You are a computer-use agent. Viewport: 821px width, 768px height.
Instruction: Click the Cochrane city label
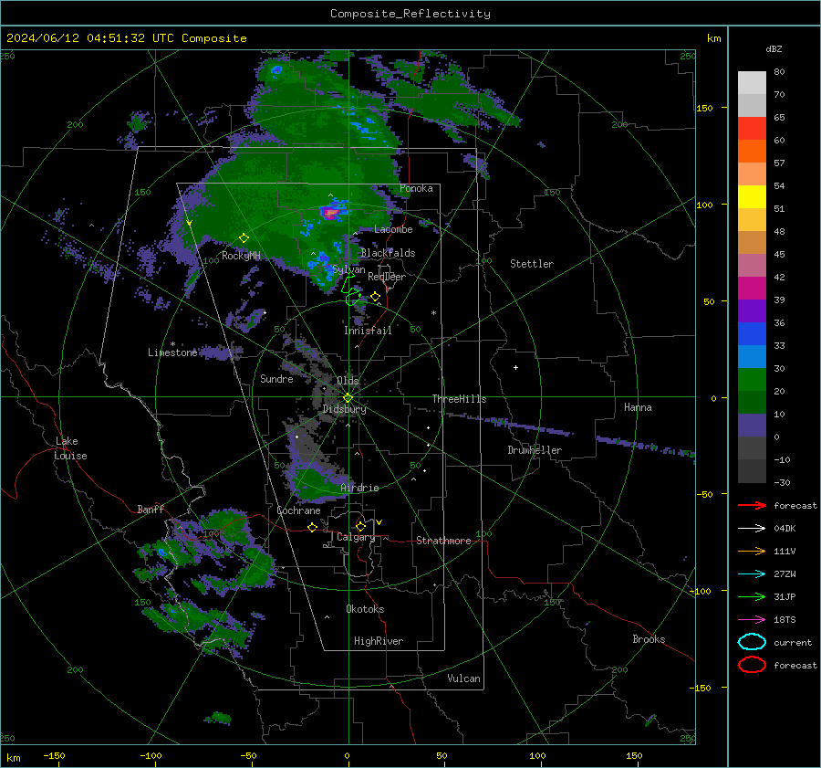(298, 510)
